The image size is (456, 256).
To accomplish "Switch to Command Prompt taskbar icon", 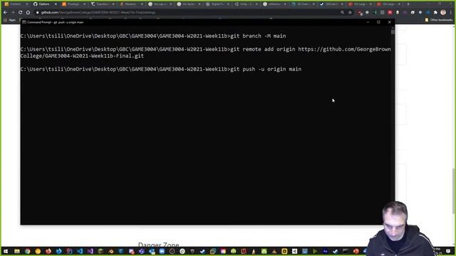I will pos(345,251).
